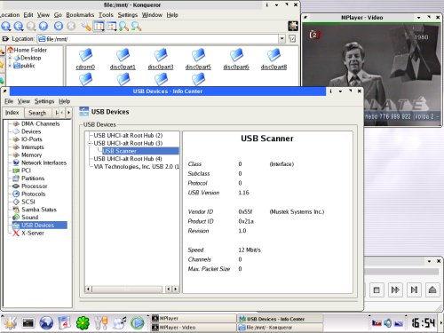Image resolution: width=444 pixels, height=333 pixels.
Task: Select Processor in the Info Center index
Action: coord(35,186)
